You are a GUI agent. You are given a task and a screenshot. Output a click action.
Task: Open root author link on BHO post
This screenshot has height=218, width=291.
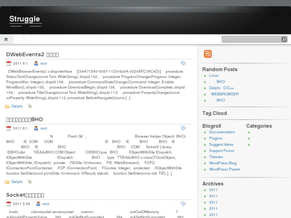click(44, 128)
